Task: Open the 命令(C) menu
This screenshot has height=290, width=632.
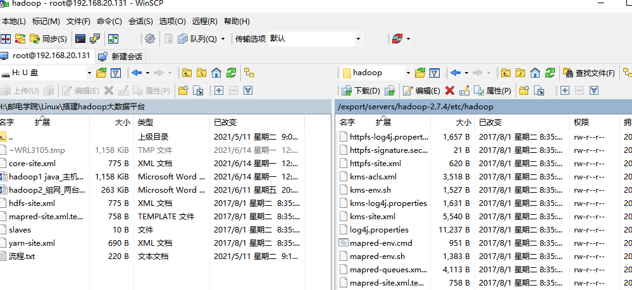Action: tap(109, 21)
